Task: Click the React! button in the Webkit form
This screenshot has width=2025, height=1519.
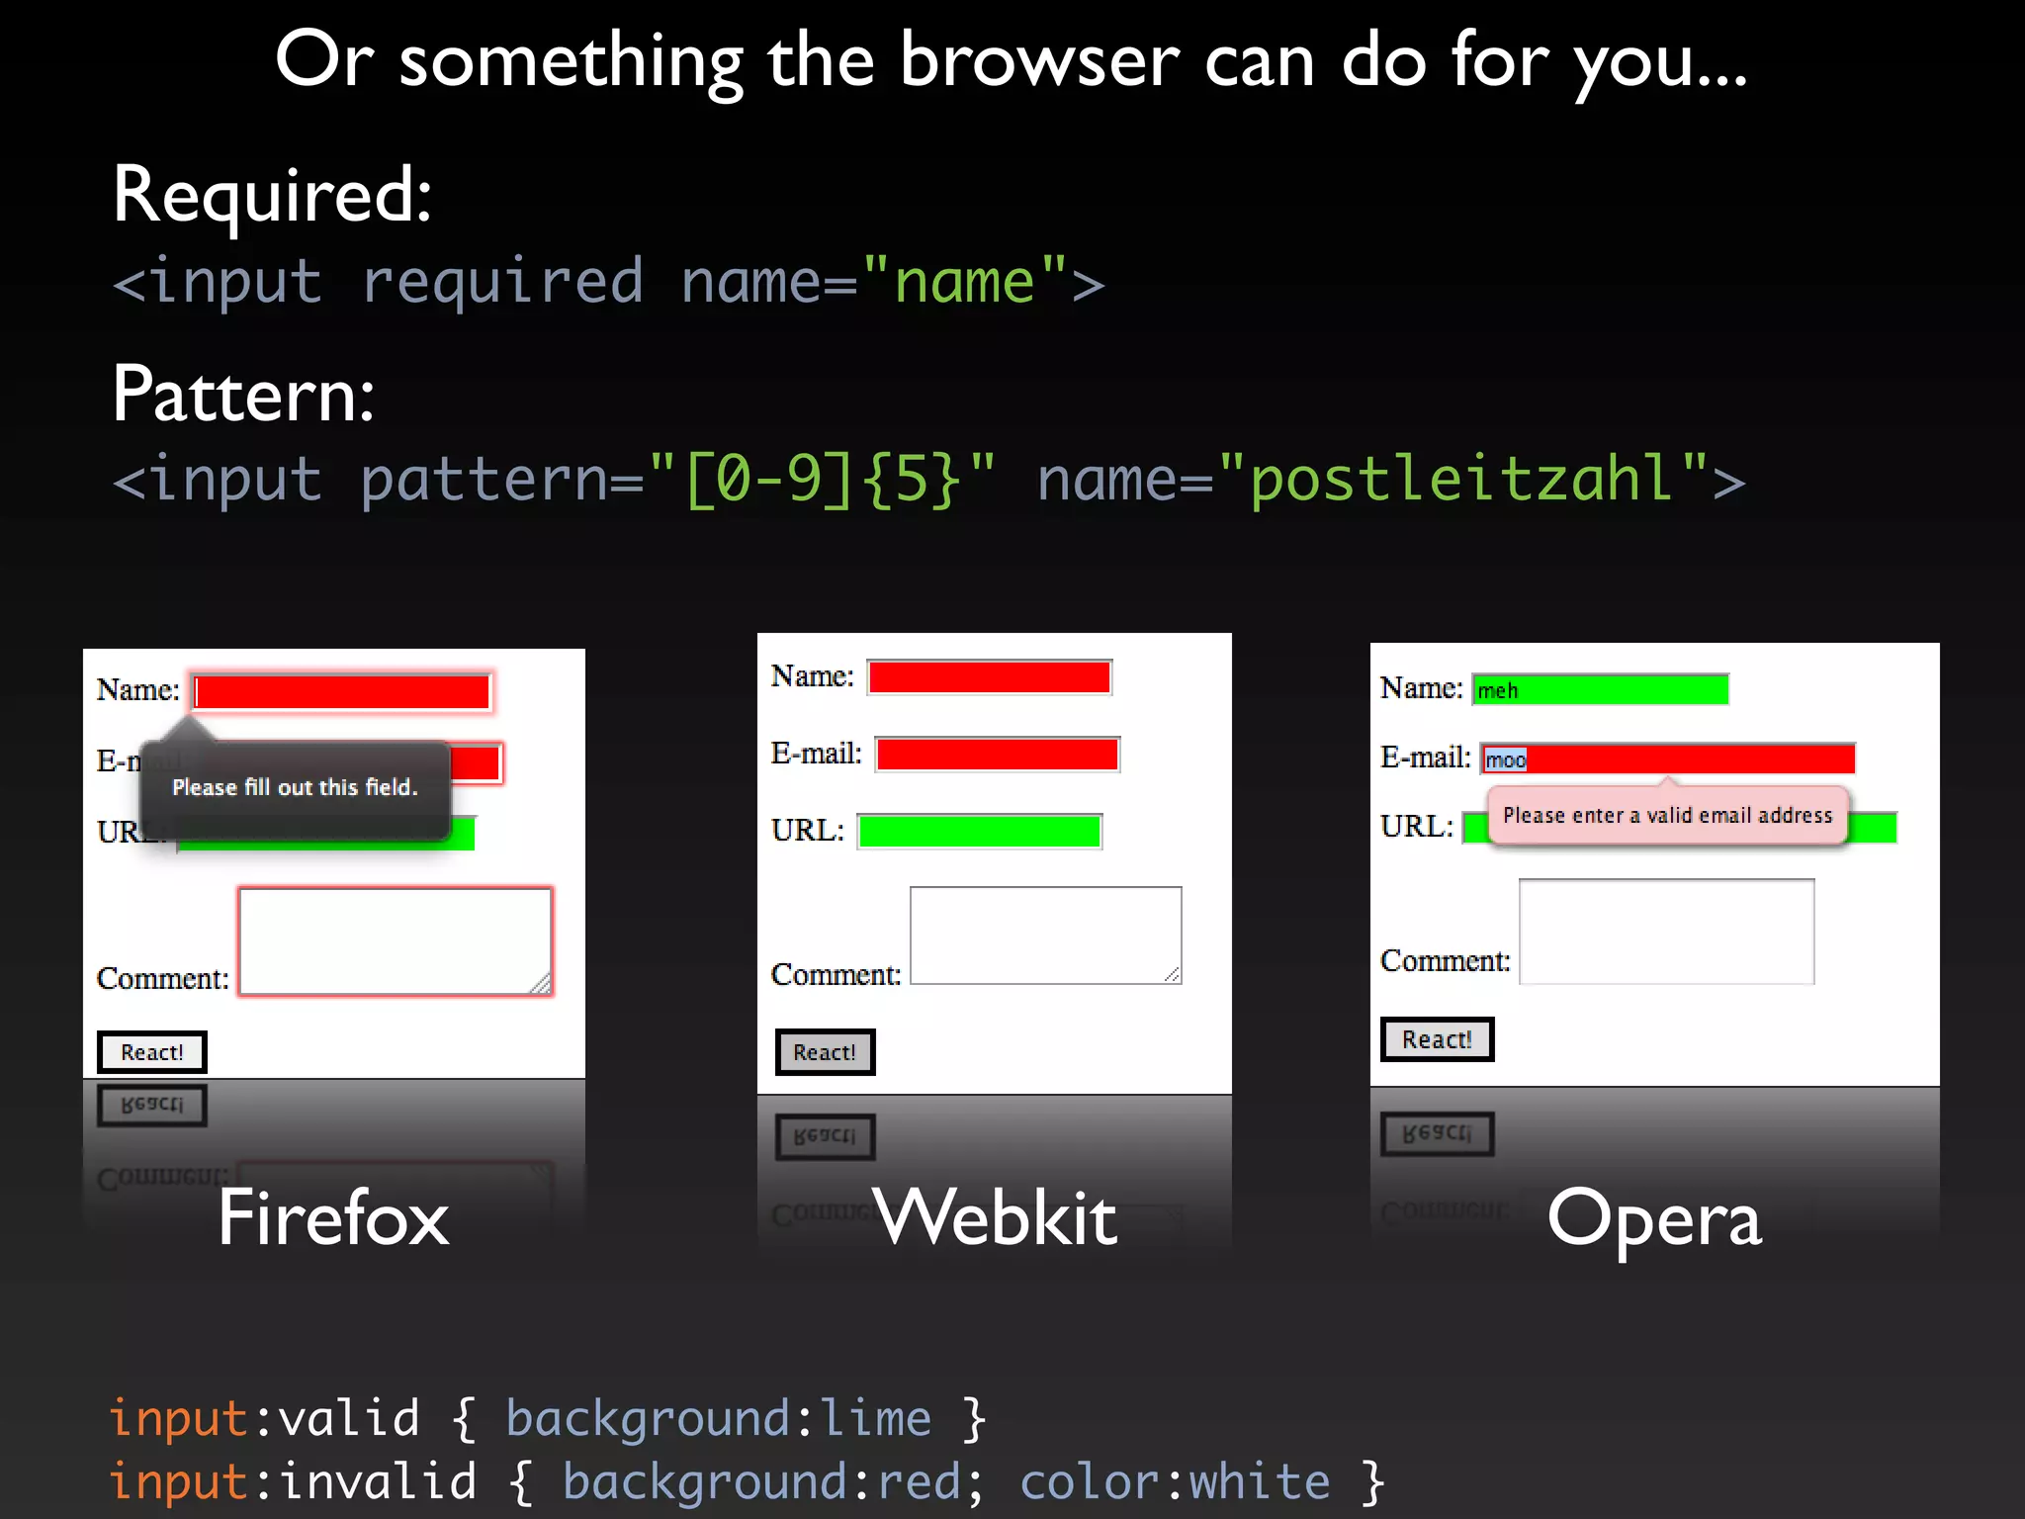Action: point(826,1052)
